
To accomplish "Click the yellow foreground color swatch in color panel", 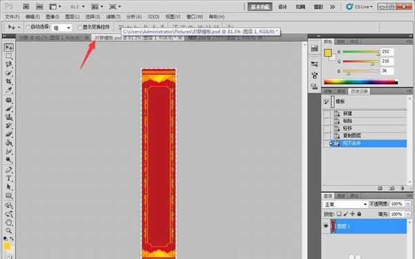I will 328,53.
